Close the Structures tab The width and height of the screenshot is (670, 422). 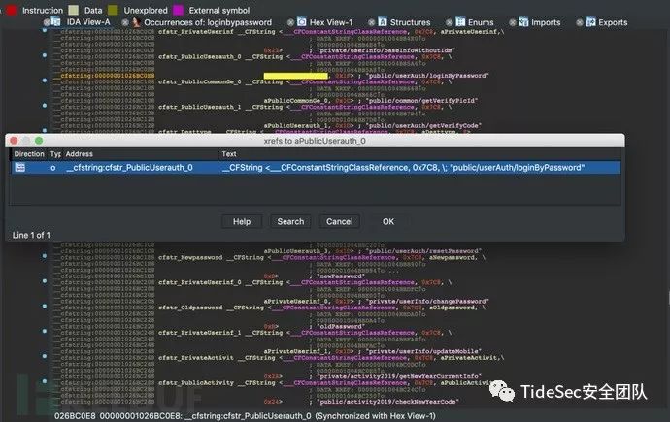(x=371, y=22)
